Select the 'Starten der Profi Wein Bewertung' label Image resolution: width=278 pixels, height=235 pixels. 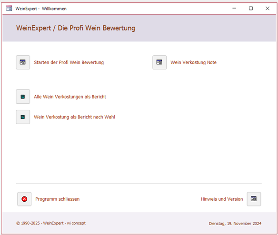coord(69,62)
